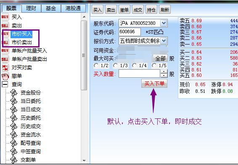This screenshot has width=238, height=165.
Task: Click the 刷新 refresh toolbar button
Action: pyautogui.click(x=165, y=10)
